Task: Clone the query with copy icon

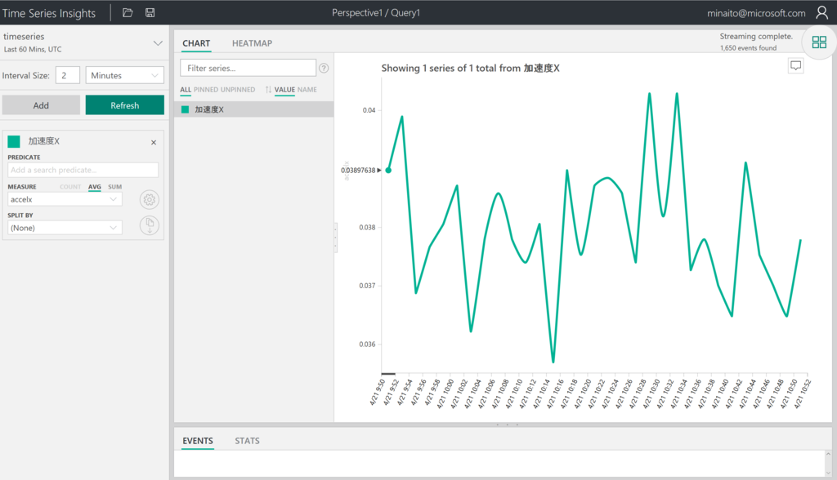Action: (x=150, y=225)
